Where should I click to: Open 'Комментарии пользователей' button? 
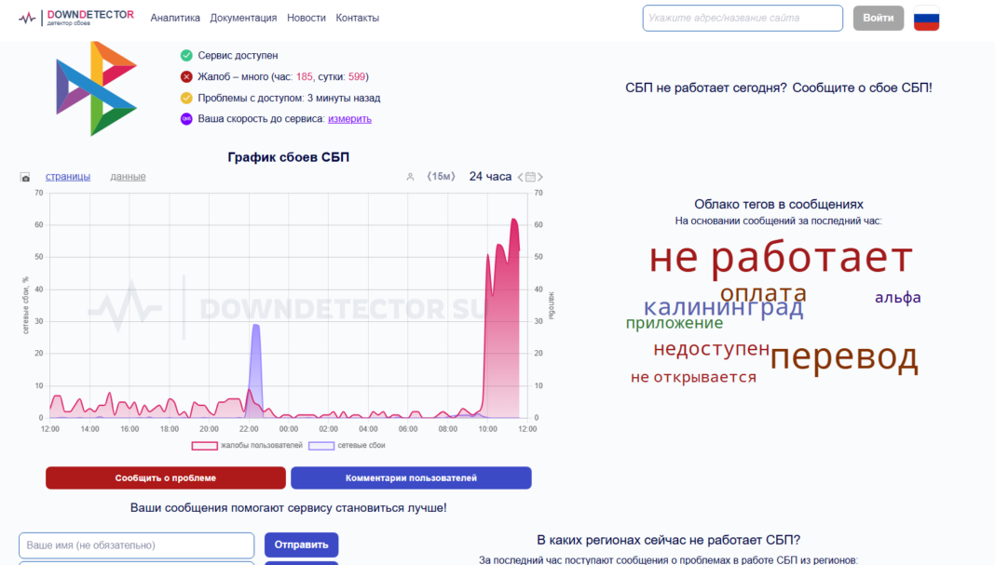[x=411, y=478]
